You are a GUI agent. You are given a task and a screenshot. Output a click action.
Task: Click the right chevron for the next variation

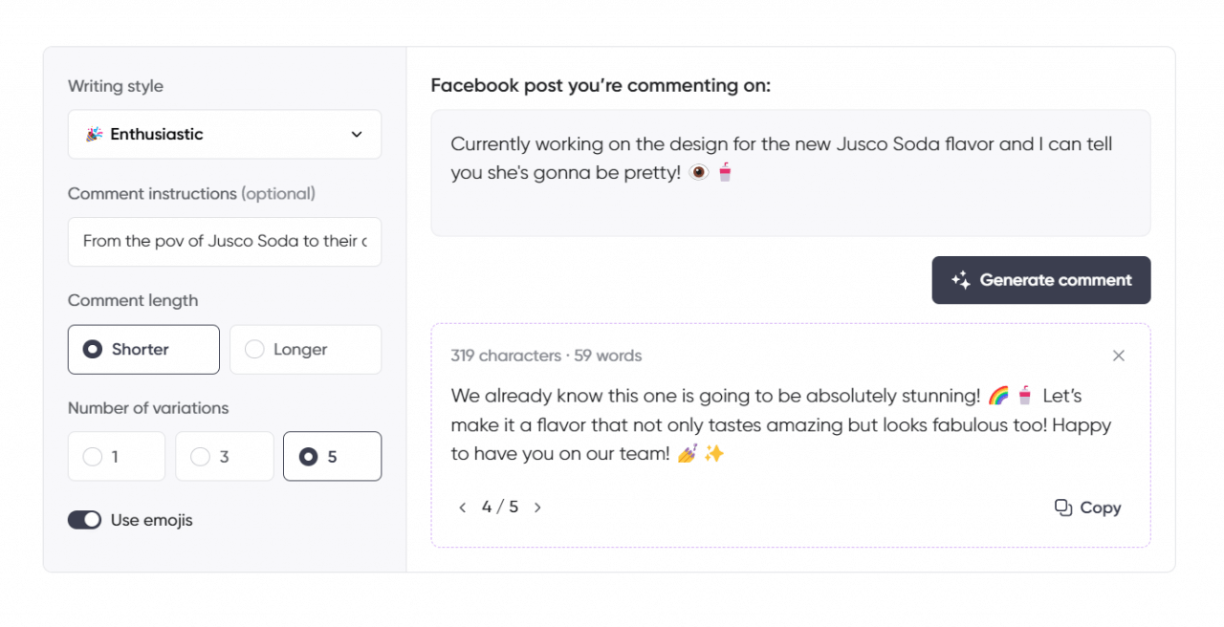[537, 508]
